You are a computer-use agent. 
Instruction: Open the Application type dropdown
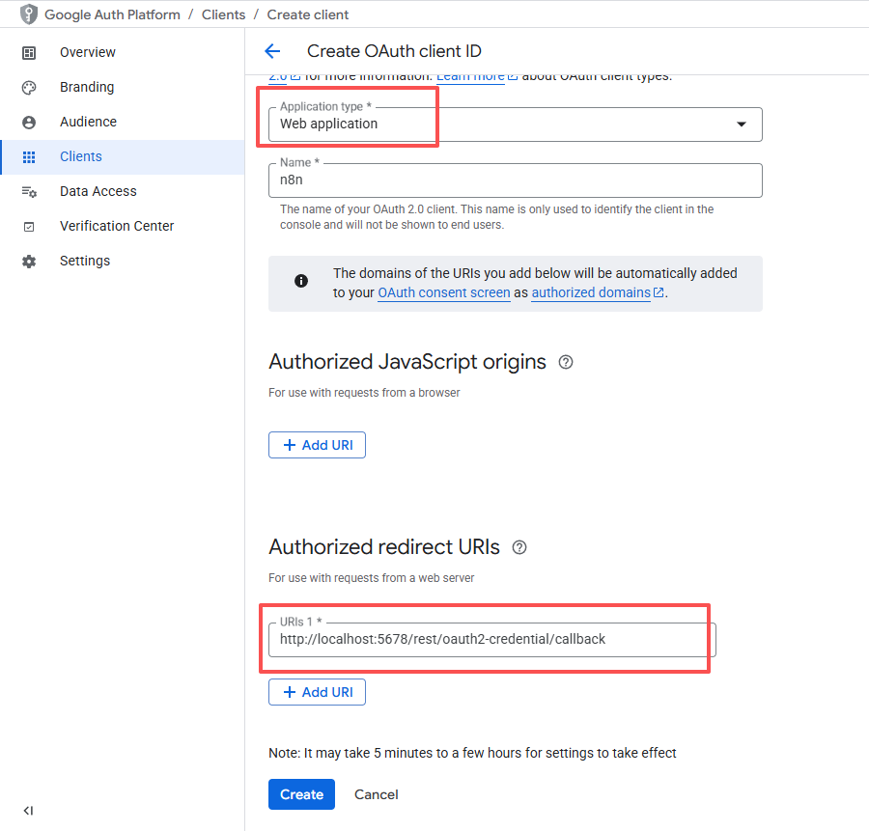click(515, 124)
